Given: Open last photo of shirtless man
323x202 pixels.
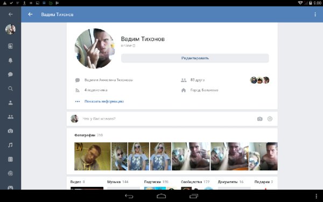Looking at the screenshot, I should (x=263, y=156).
